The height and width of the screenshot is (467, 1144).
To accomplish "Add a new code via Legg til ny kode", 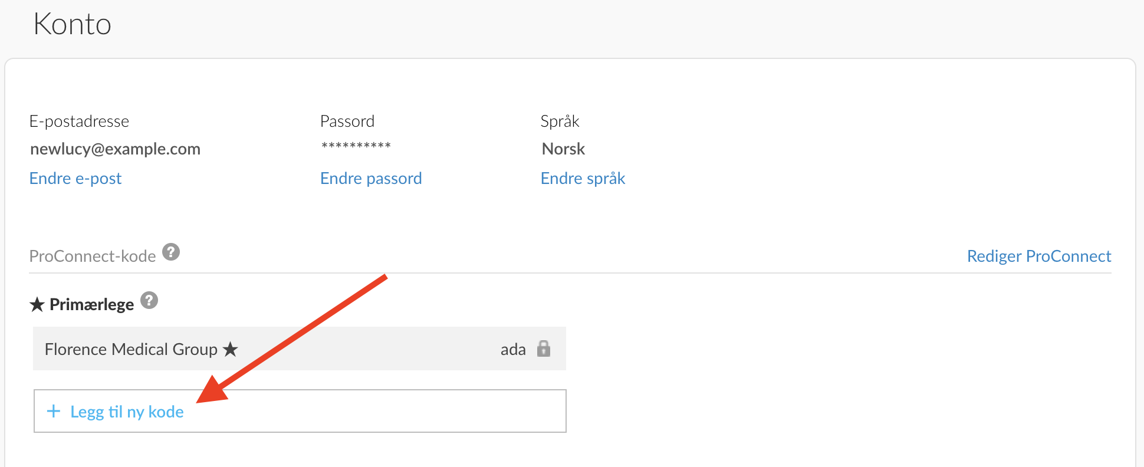I will point(300,411).
